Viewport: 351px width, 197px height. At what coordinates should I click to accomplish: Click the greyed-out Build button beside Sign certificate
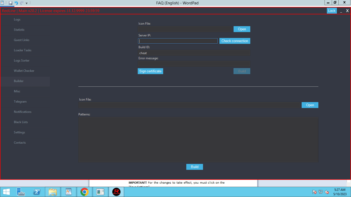(242, 71)
